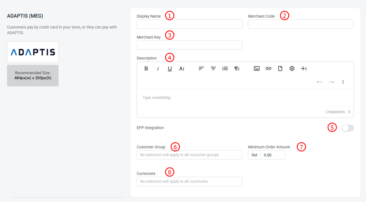This screenshot has height=202, width=366.
Task: Toggle italic text in the editor
Action: tap(158, 69)
